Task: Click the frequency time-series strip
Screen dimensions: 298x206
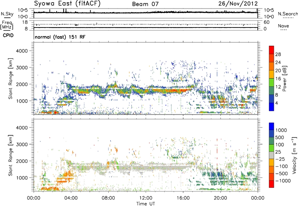Action: pyautogui.click(x=146, y=25)
